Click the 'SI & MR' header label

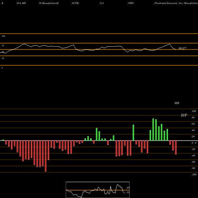pos(21,3)
